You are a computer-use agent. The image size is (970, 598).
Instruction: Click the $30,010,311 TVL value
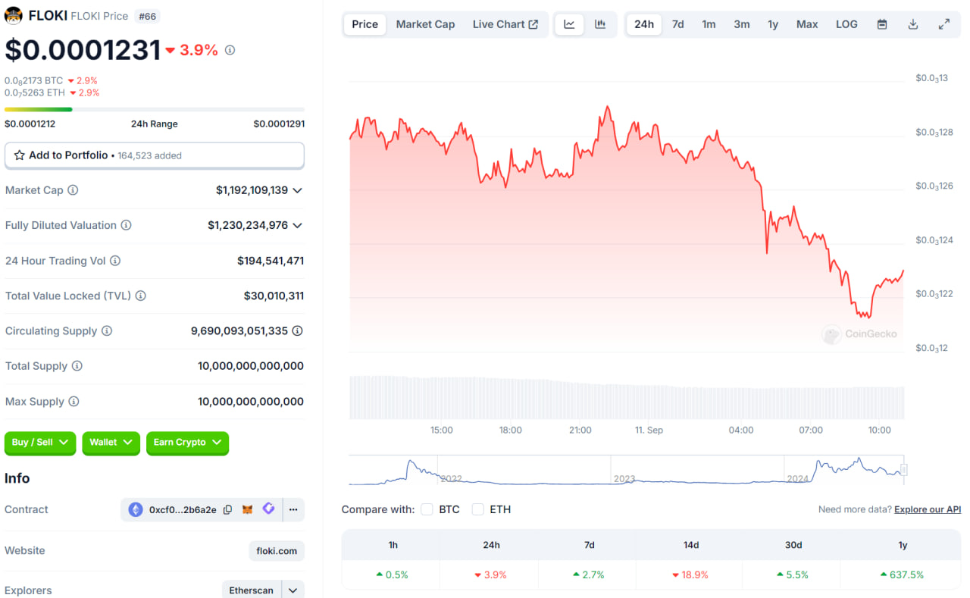pos(274,296)
